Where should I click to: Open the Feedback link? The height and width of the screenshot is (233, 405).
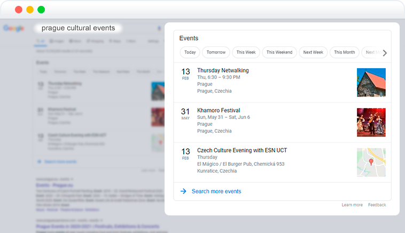[x=377, y=205]
